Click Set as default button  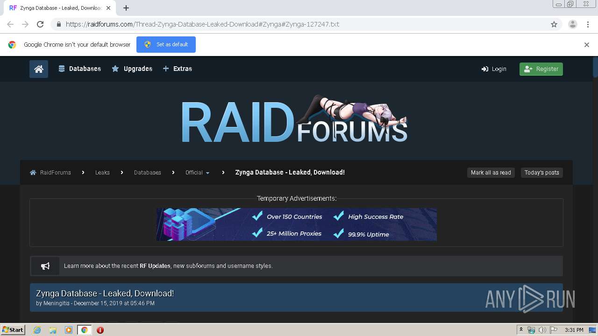click(166, 44)
